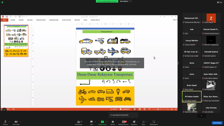Open the SLIDE SHOW ribbon tab

pyautogui.click(x=66, y=20)
